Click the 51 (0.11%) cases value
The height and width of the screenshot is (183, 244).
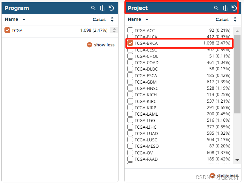click(x=220, y=56)
